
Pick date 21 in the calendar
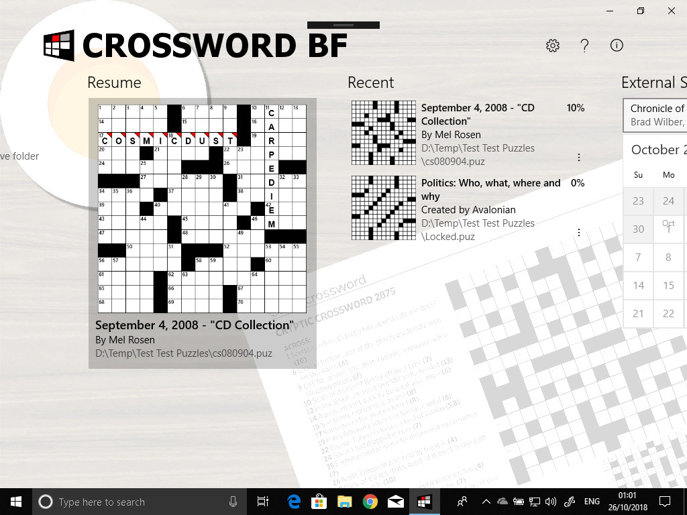coord(639,314)
